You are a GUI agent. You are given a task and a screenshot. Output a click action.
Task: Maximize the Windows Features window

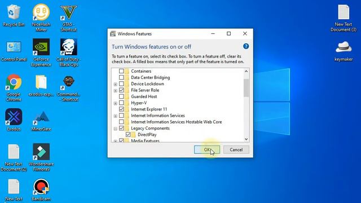coord(228,34)
